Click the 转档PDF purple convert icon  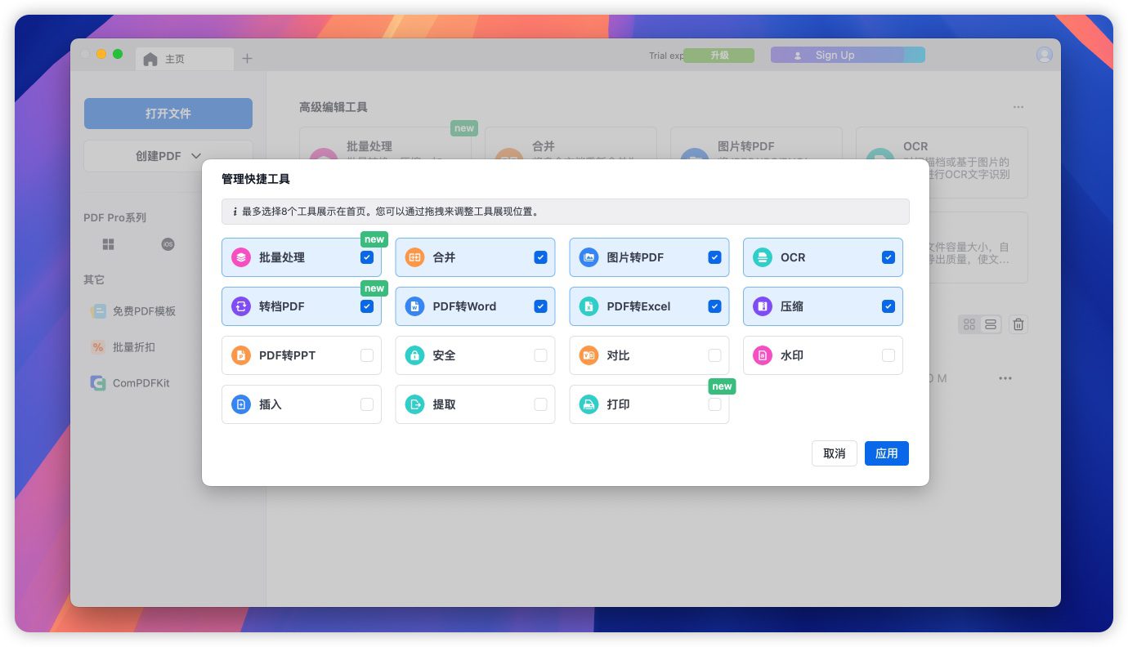click(x=240, y=306)
